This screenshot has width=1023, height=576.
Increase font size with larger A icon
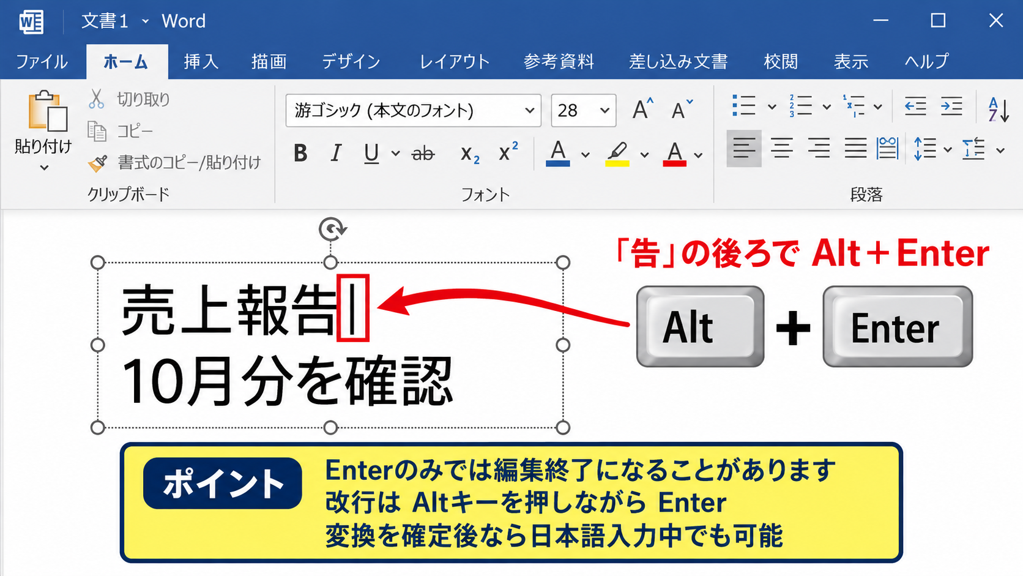coord(642,110)
